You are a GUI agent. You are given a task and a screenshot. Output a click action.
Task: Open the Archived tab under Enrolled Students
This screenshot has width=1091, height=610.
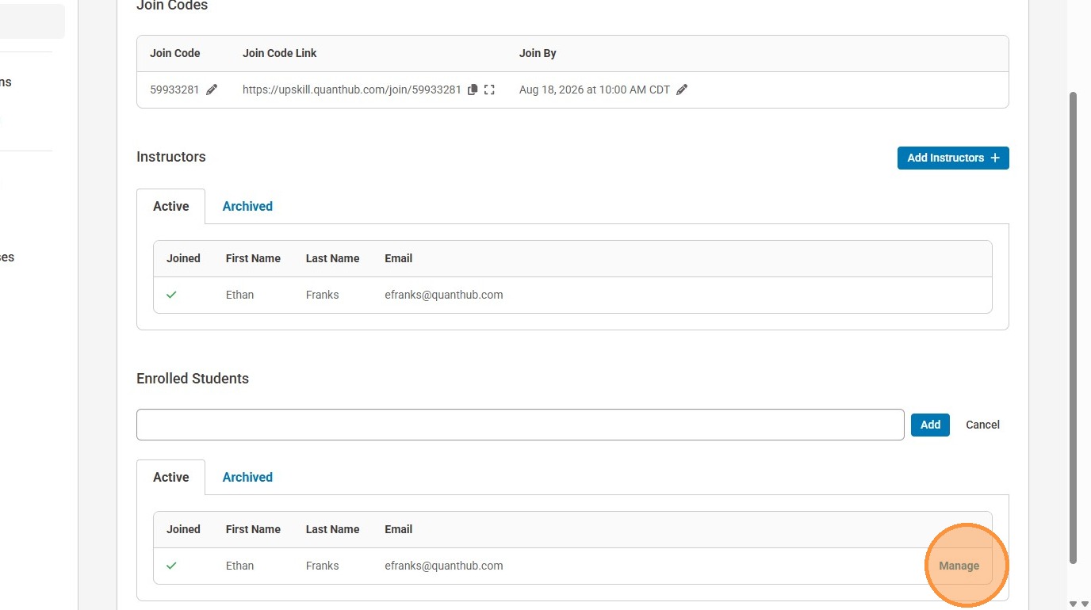coord(247,477)
